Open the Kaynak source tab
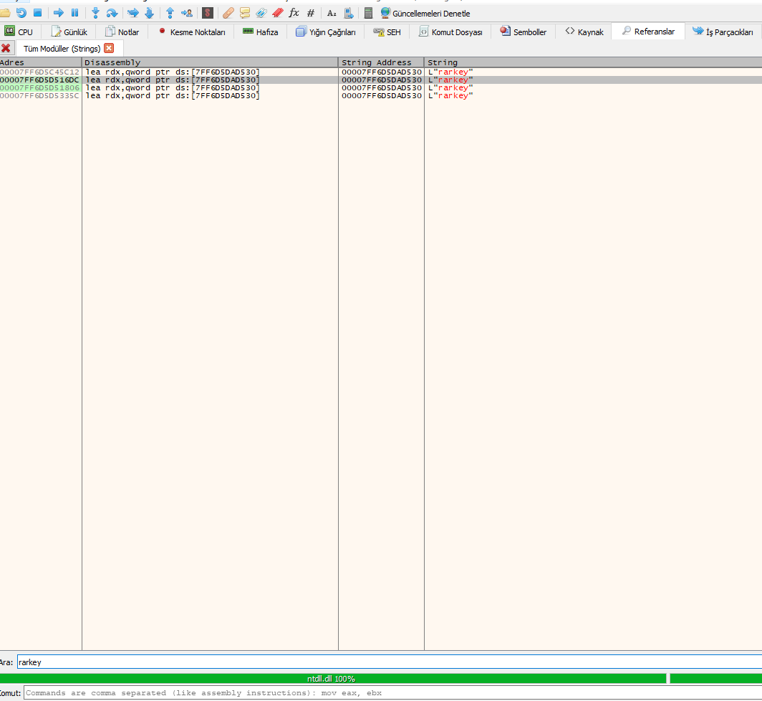Screen dimensions: 762x701 point(584,32)
